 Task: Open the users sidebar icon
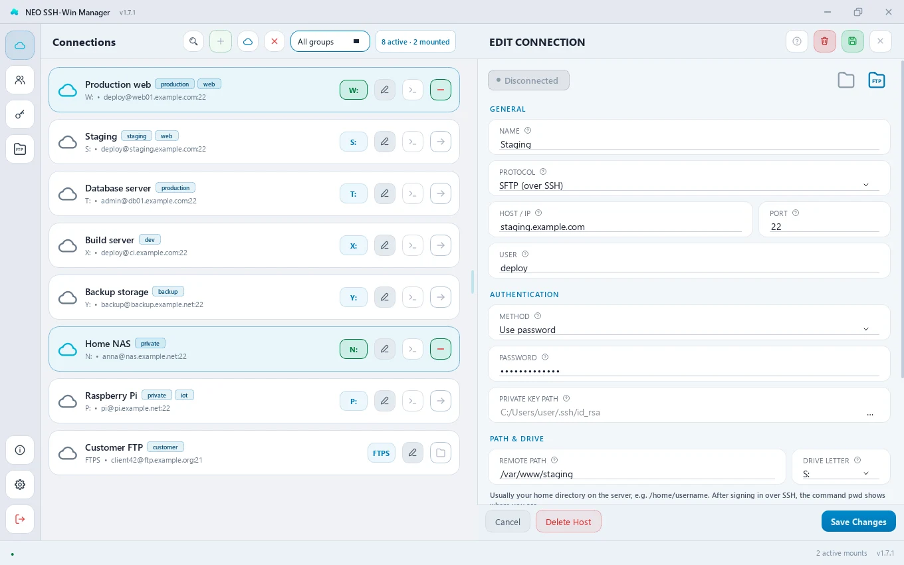(x=20, y=80)
